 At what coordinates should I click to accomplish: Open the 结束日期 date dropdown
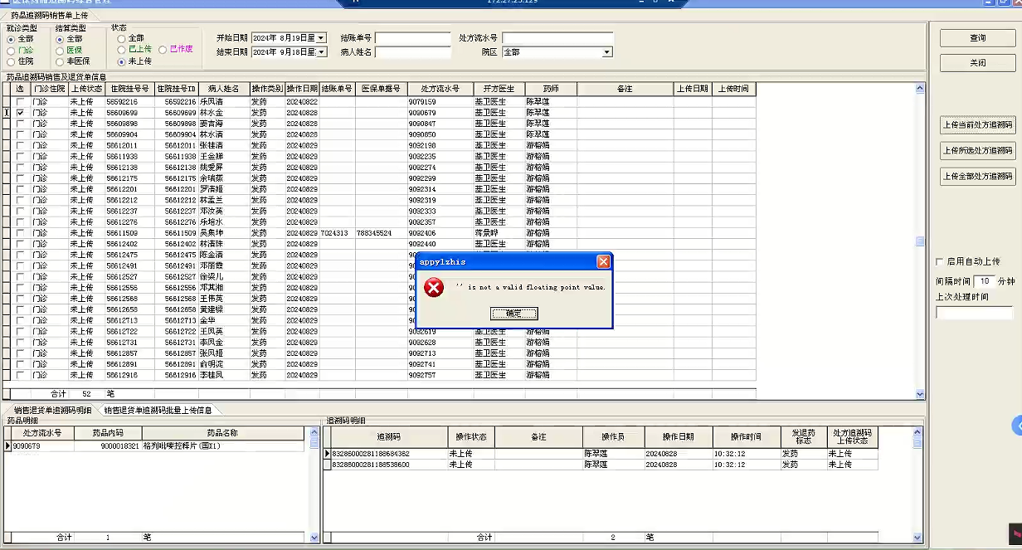click(x=321, y=52)
